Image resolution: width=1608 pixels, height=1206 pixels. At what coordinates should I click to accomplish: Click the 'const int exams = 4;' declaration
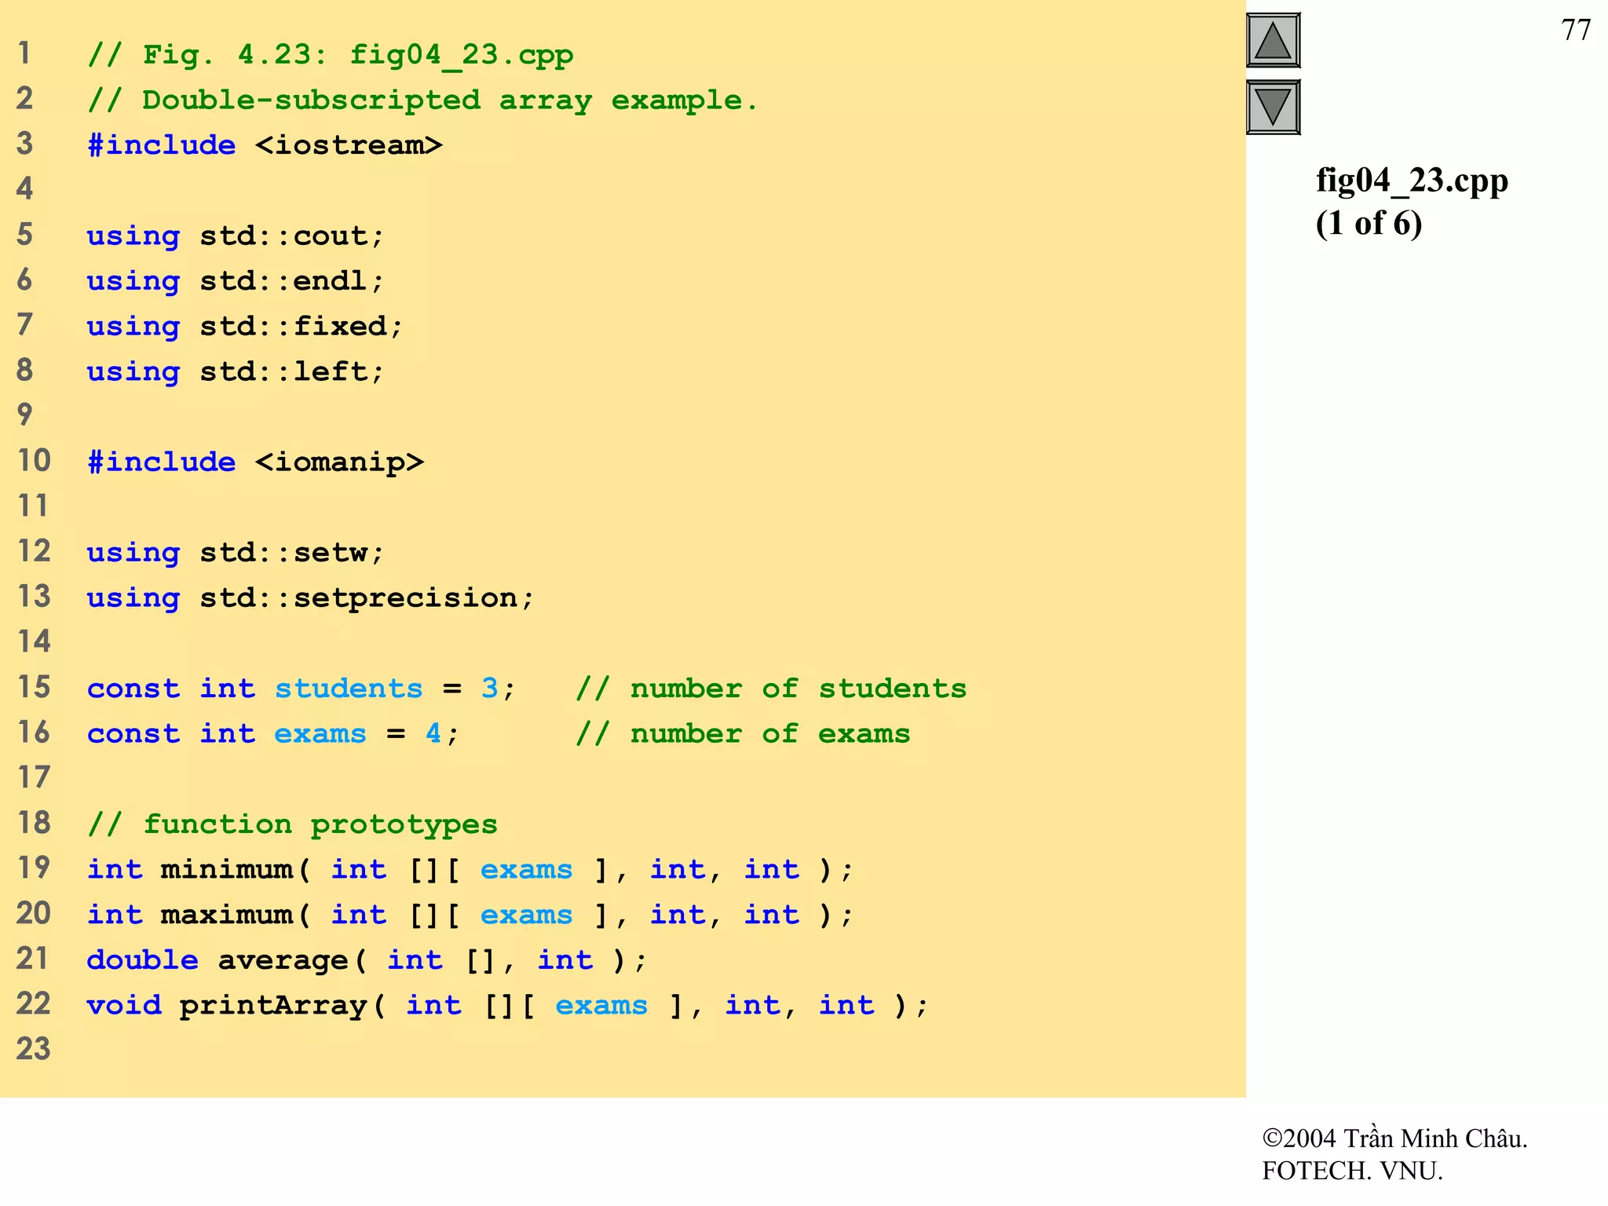[x=273, y=733]
